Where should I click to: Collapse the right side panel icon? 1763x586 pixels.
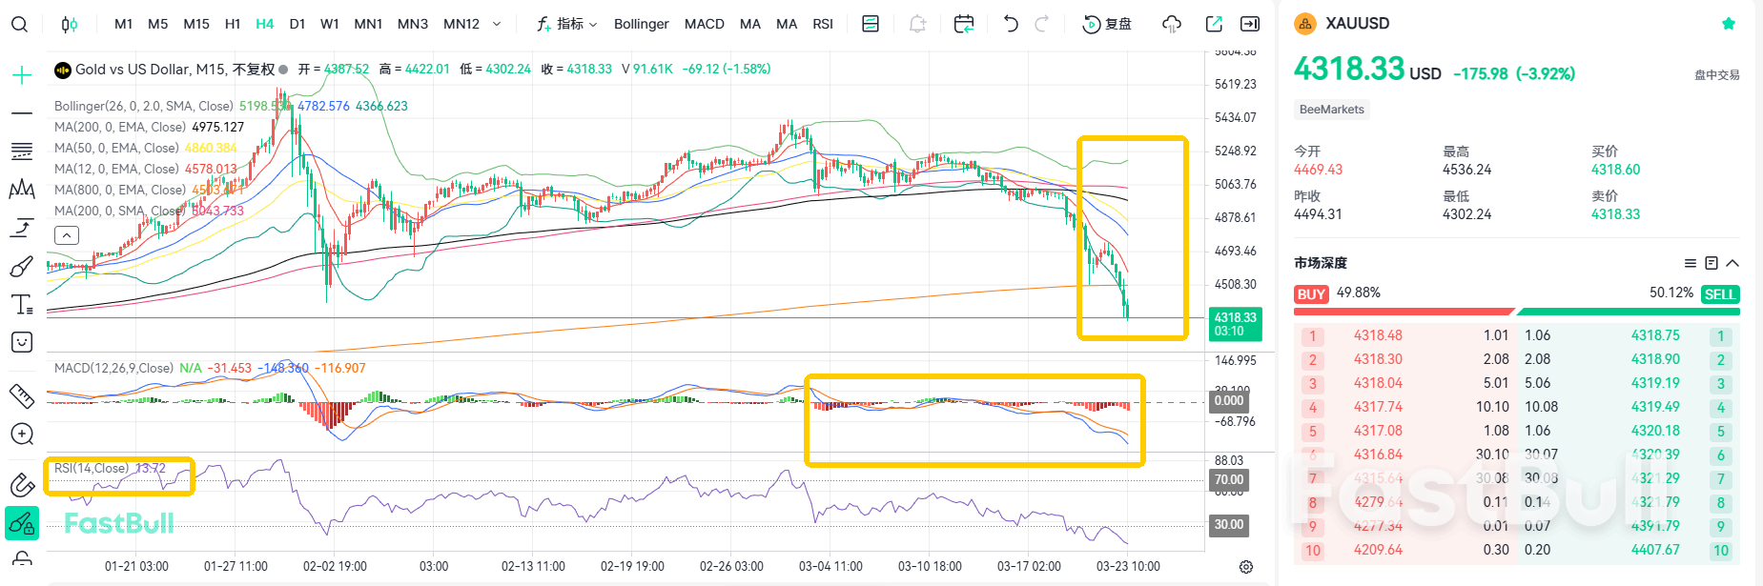coord(1250,24)
